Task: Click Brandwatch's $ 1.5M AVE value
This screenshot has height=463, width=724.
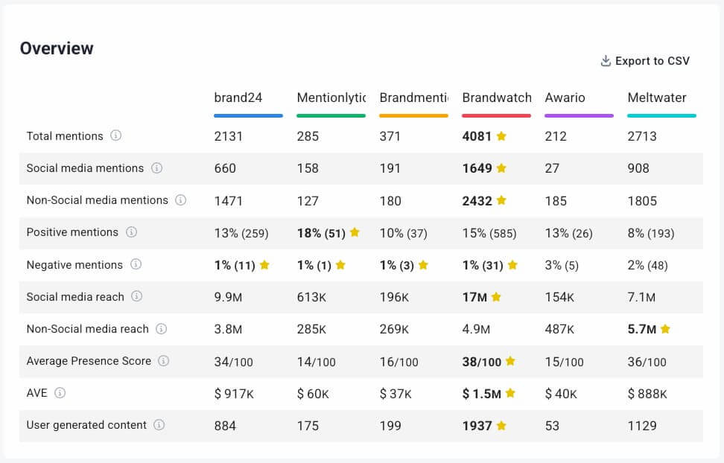Action: click(x=481, y=394)
